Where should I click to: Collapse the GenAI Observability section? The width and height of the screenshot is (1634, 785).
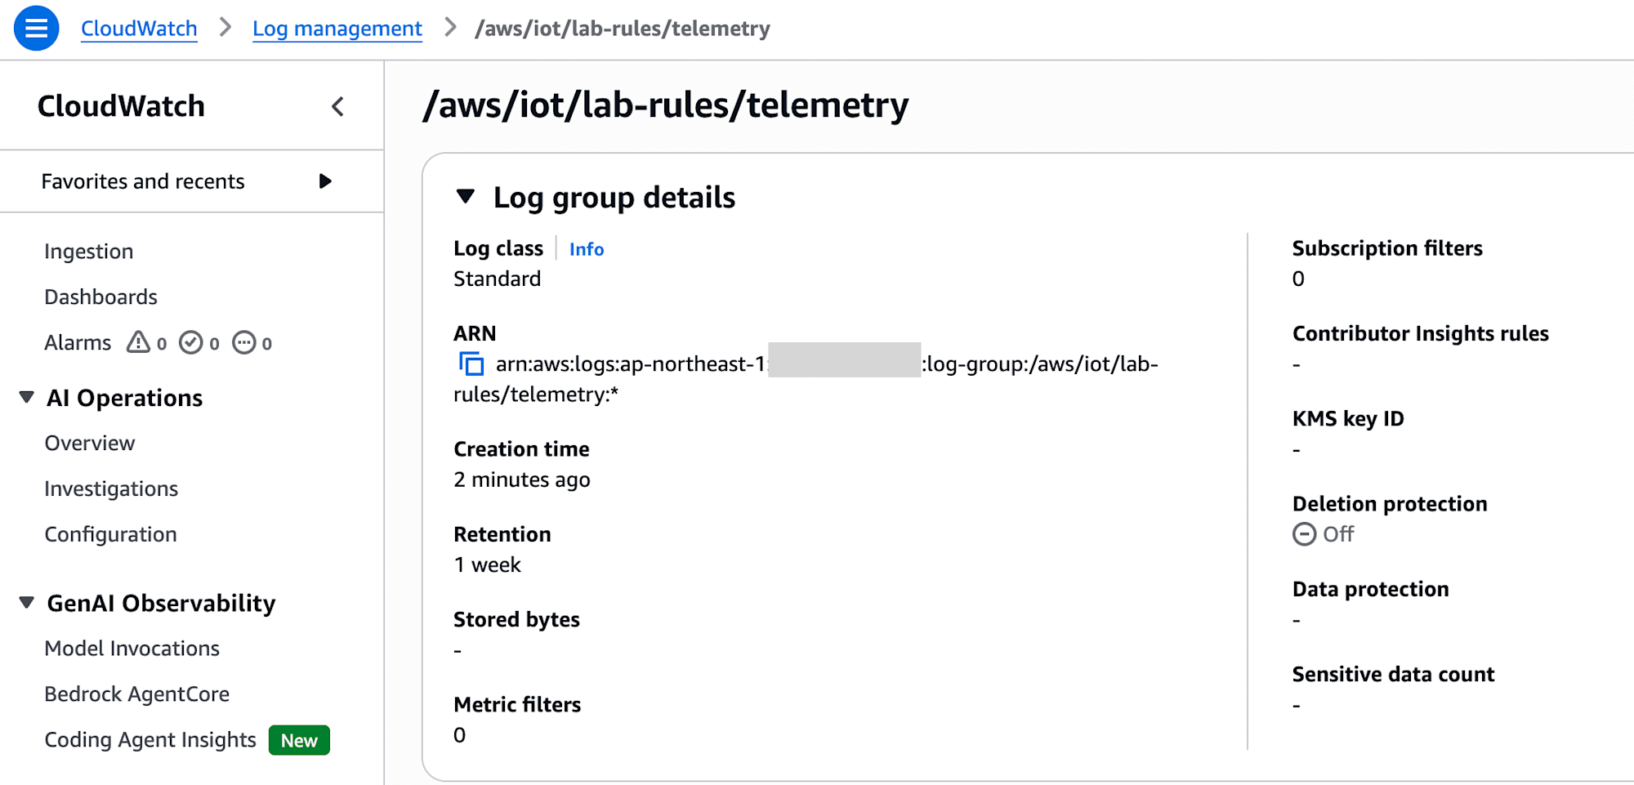point(27,603)
